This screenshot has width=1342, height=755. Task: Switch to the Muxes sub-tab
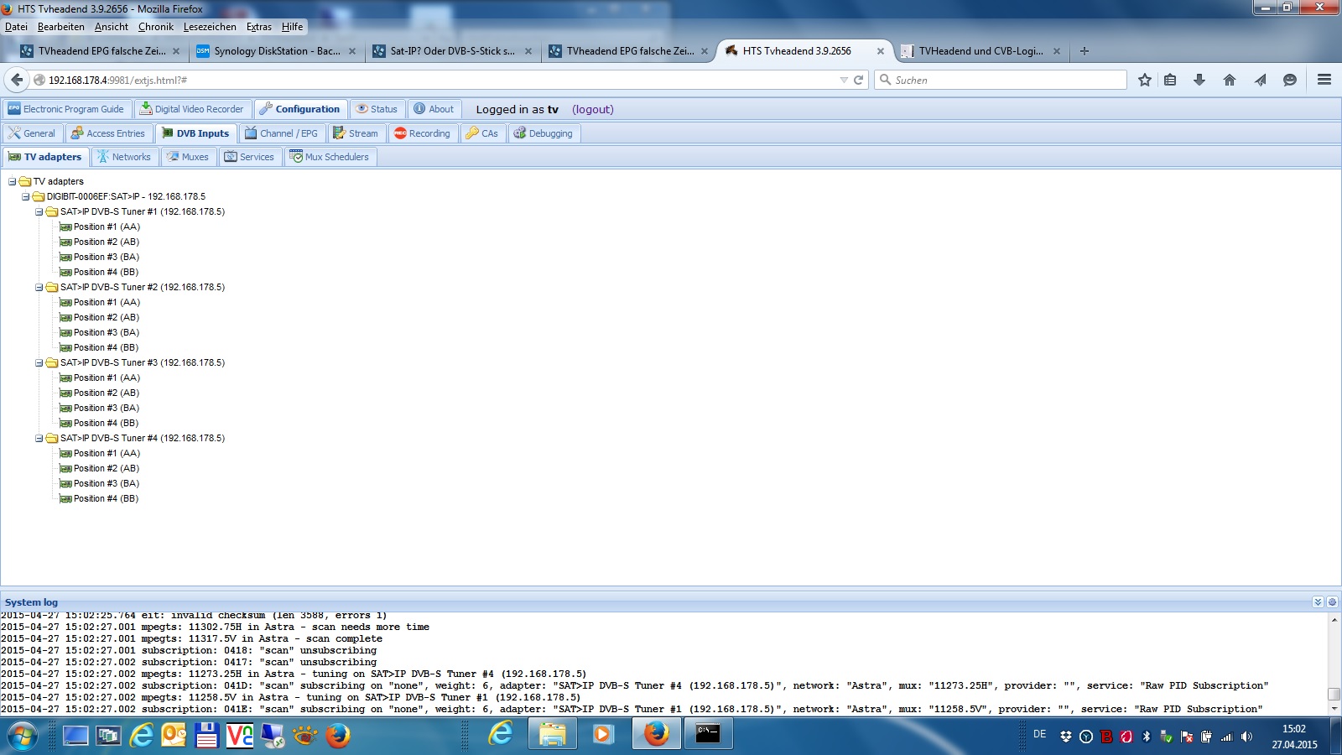pos(188,157)
